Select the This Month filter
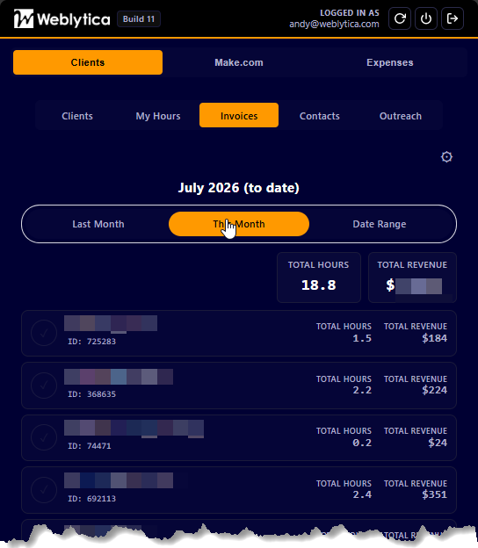The height and width of the screenshot is (548, 478). coord(239,224)
